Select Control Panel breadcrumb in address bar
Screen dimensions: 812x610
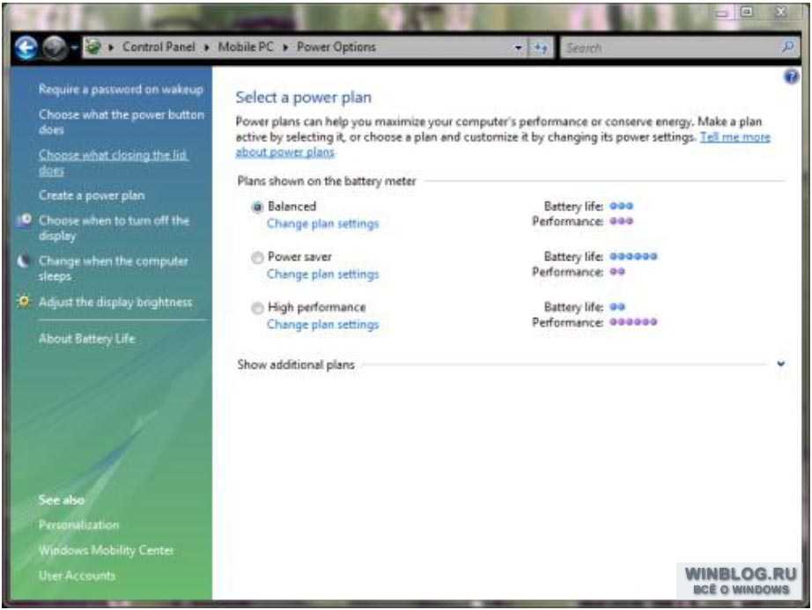159,47
